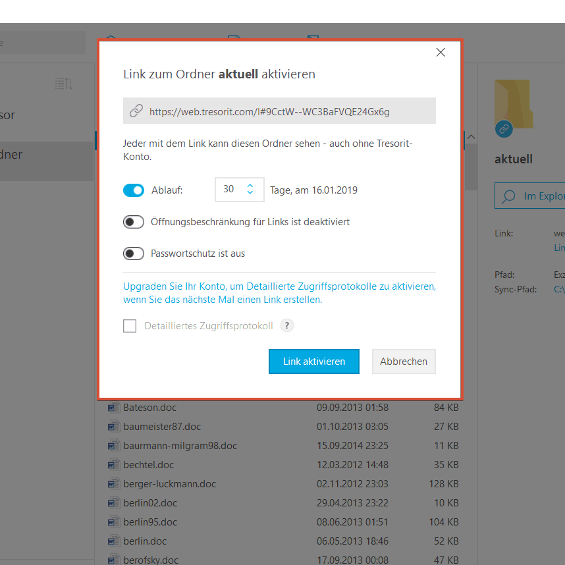Click the Word icon of bechtel.doc
The height and width of the screenshot is (565, 565).
click(113, 465)
